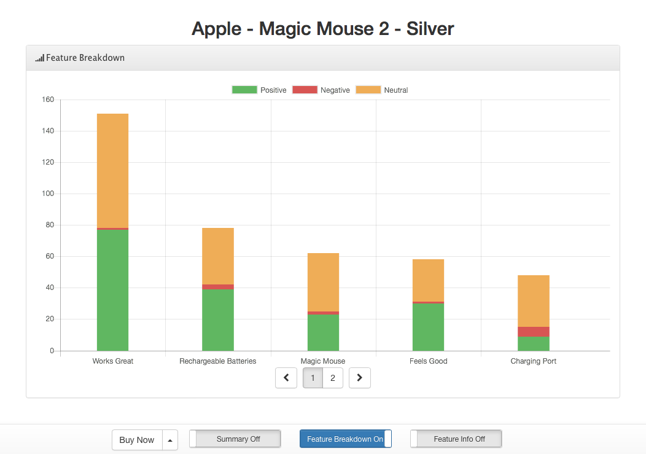Click the Magic Mouse orange neutral segment
The height and width of the screenshot is (454, 646).
324,282
